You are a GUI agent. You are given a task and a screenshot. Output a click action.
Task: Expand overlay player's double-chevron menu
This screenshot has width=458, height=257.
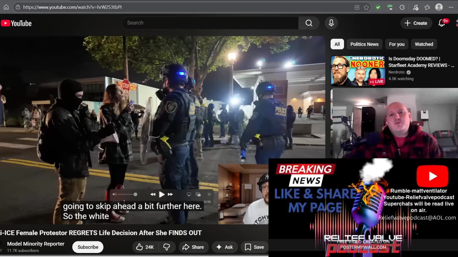click(x=209, y=194)
